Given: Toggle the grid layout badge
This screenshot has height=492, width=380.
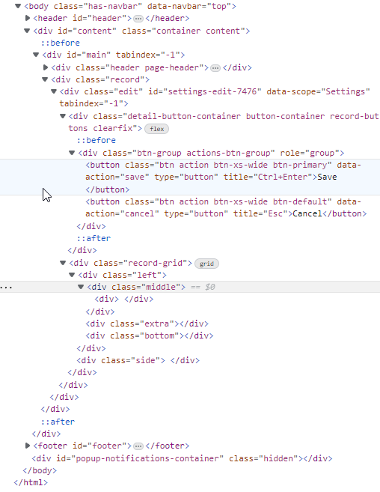Looking at the screenshot, I should pyautogui.click(x=206, y=264).
